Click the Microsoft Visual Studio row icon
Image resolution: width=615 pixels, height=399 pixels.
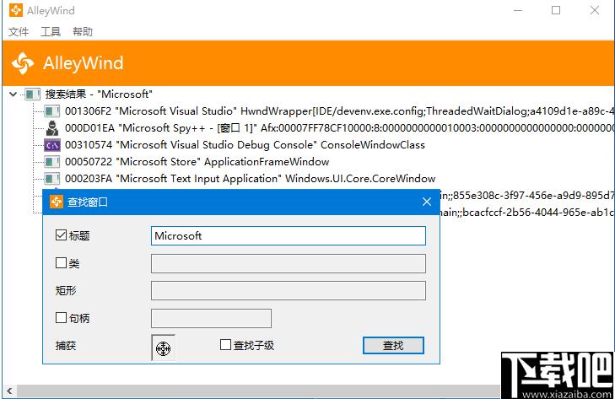(51, 111)
